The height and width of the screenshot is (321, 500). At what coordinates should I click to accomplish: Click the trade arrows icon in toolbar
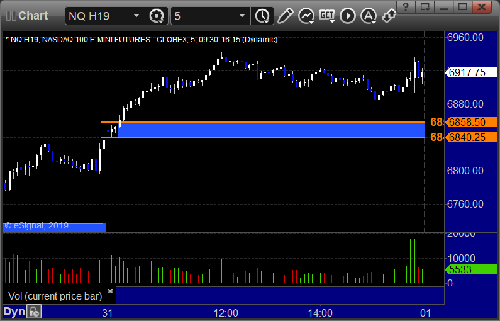coord(389,16)
